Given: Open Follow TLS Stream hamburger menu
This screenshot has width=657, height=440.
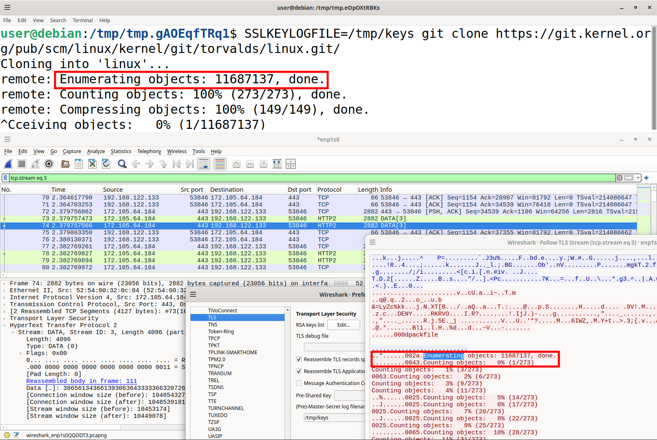Looking at the screenshot, I should [x=372, y=243].
